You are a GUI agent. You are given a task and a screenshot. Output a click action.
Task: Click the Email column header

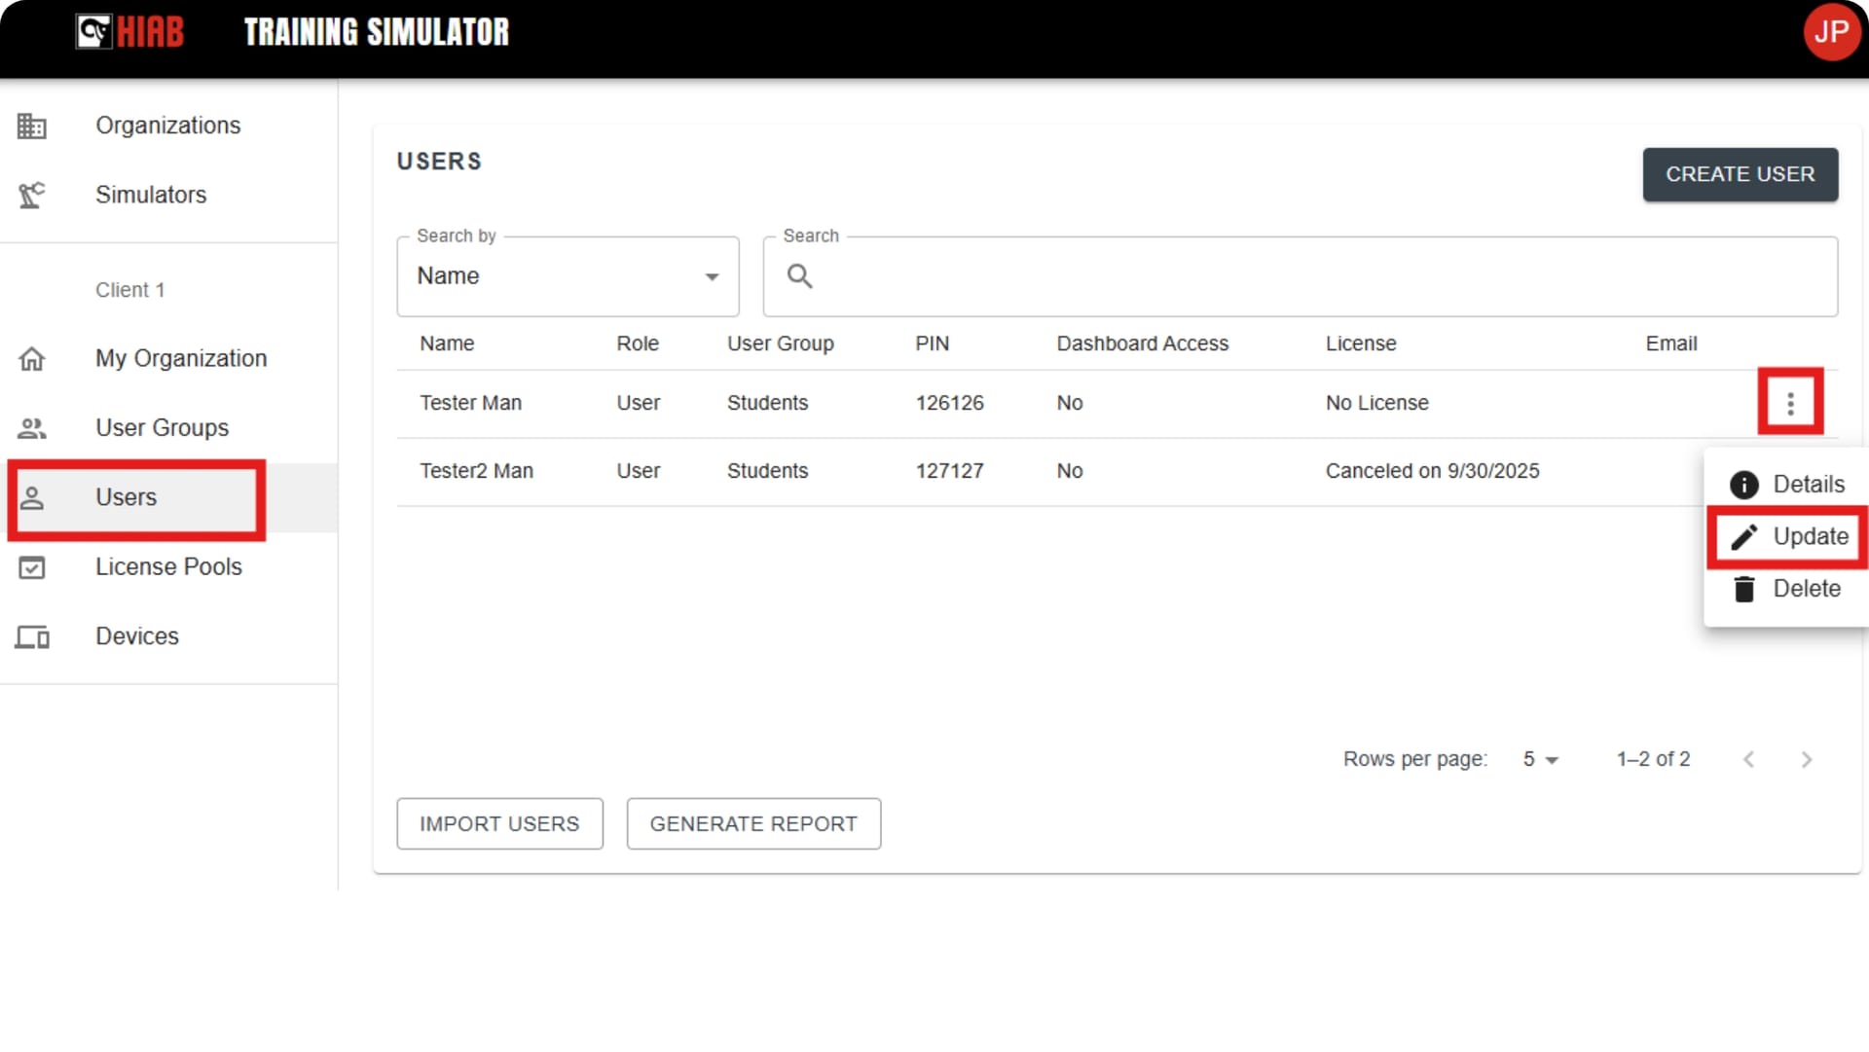[x=1670, y=344]
